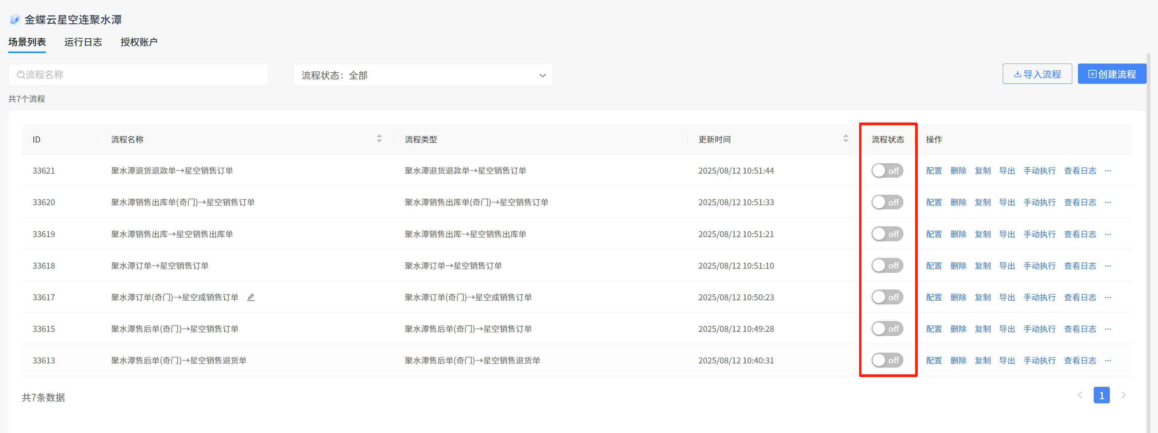Click 手动执行 for flow 33618

pyautogui.click(x=1040, y=266)
